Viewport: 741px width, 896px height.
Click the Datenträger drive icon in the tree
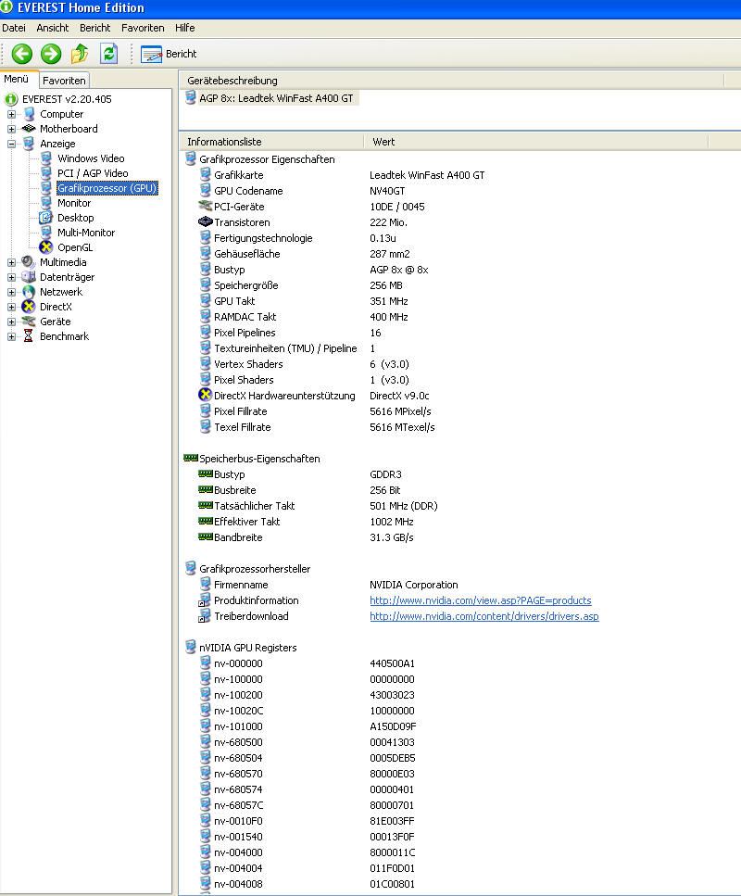pos(29,277)
